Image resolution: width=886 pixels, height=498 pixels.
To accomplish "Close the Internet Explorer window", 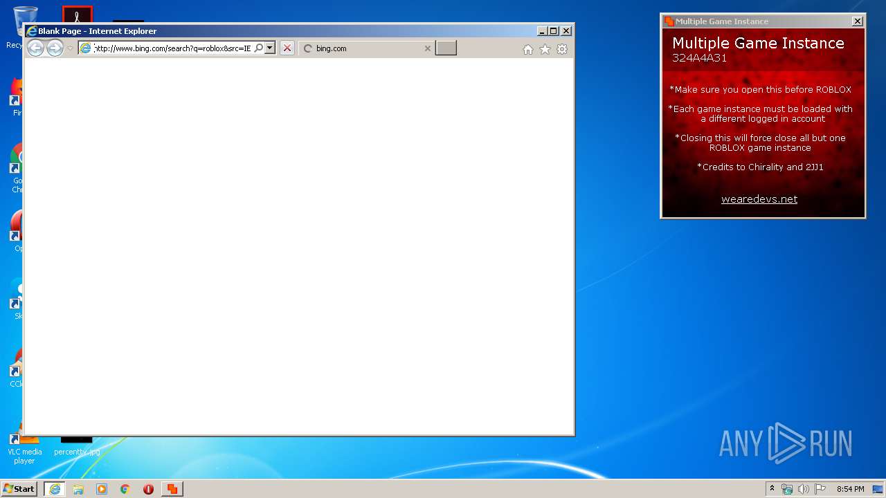I will (x=566, y=30).
